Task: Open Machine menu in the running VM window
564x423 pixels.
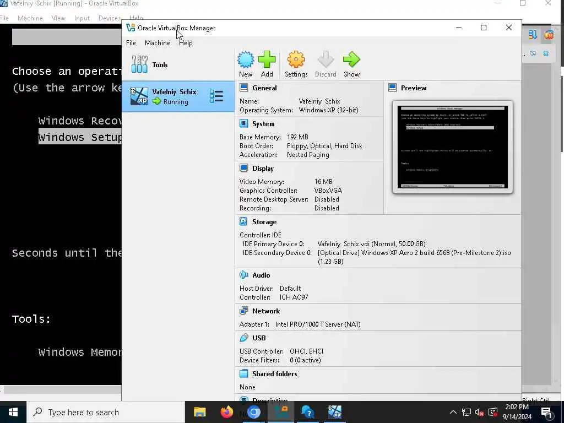Action: tap(30, 18)
